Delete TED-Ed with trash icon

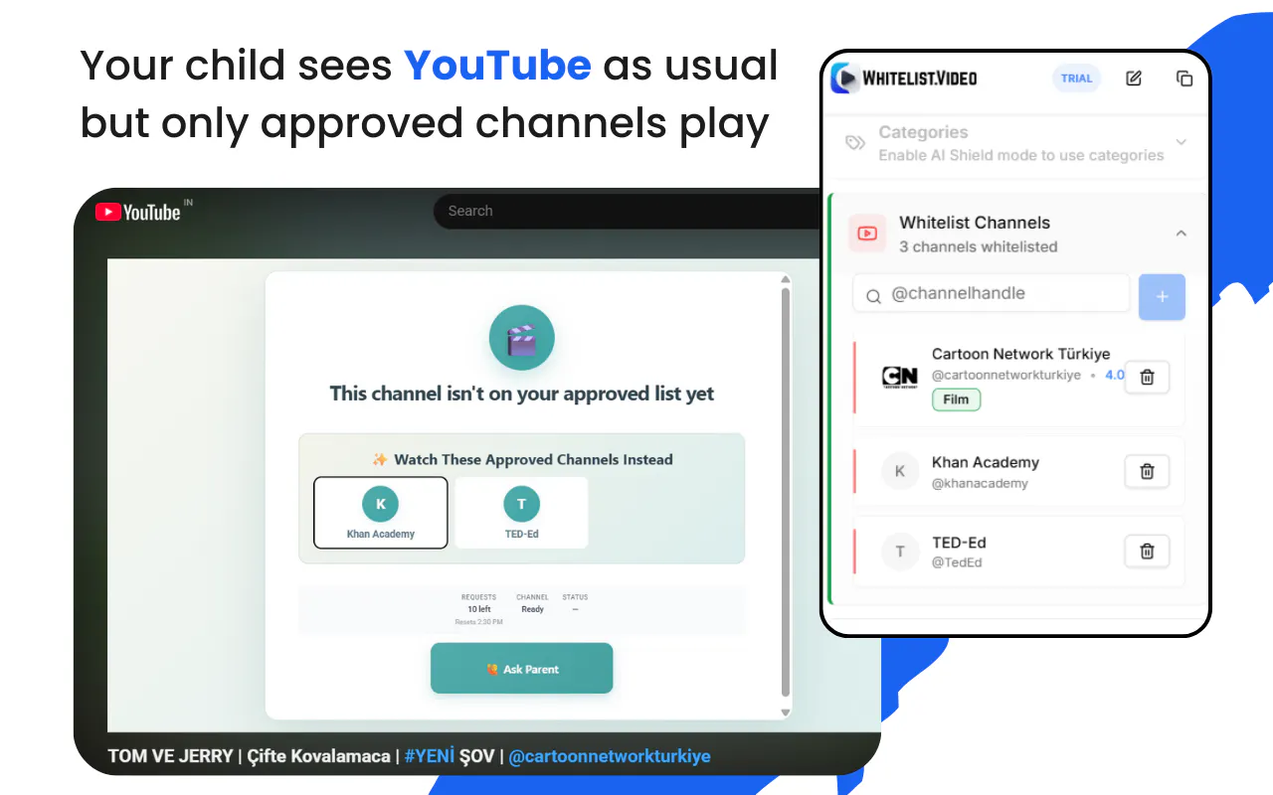1147,552
